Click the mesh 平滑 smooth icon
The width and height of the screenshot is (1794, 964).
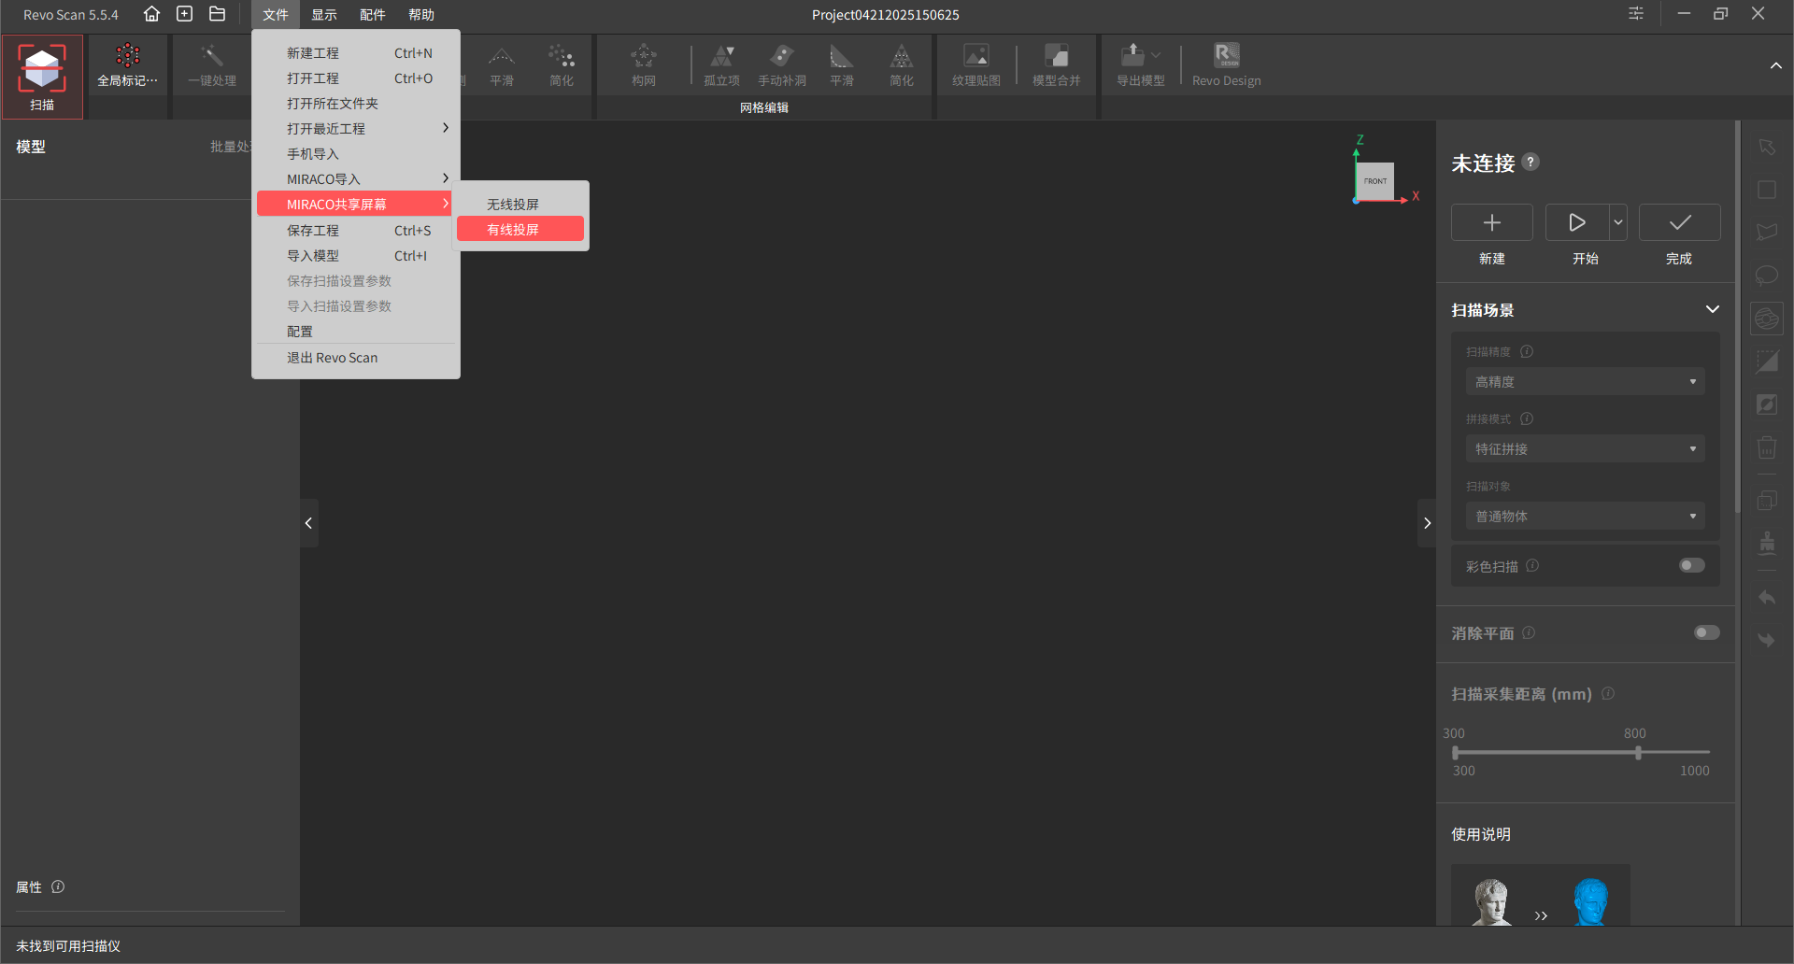842,65
